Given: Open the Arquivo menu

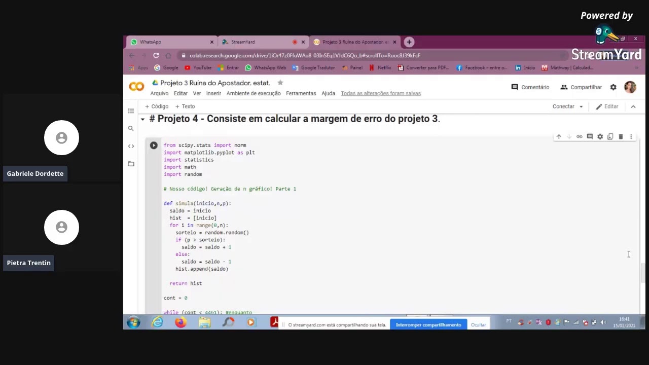Looking at the screenshot, I should pyautogui.click(x=159, y=93).
